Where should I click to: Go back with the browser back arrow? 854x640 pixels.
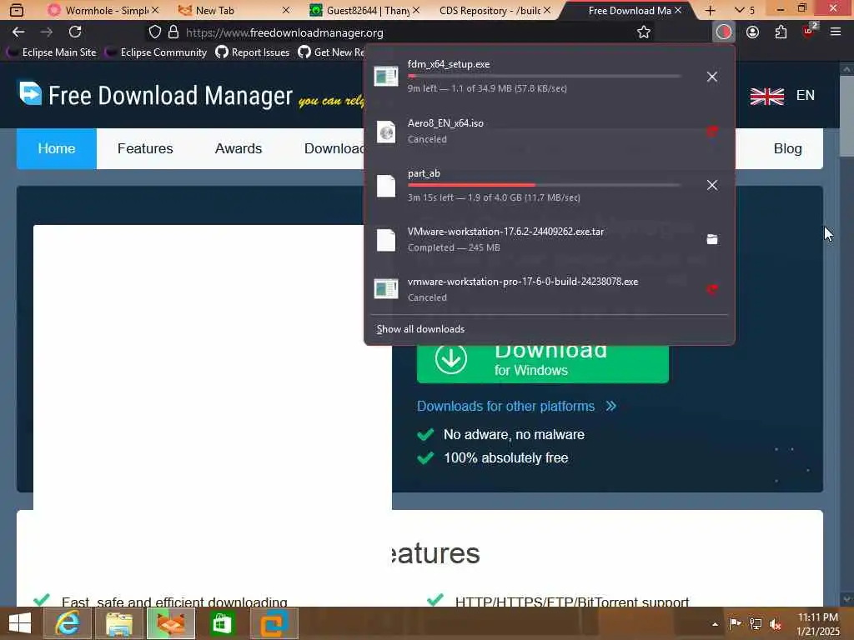pos(18,32)
